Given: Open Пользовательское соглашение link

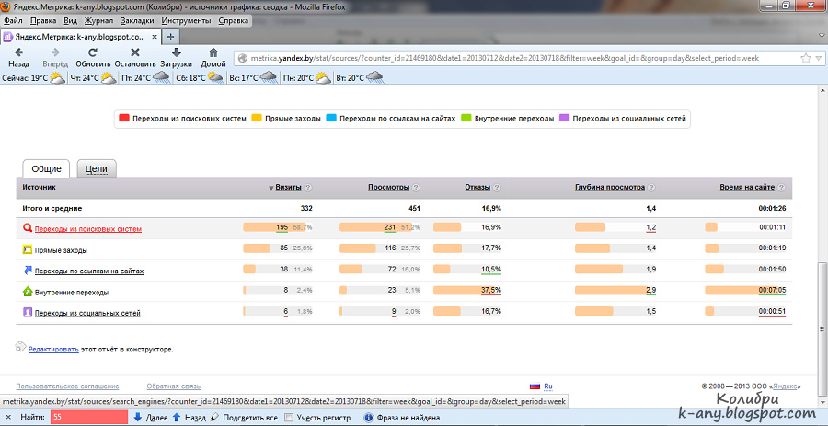Looking at the screenshot, I should click(x=67, y=386).
